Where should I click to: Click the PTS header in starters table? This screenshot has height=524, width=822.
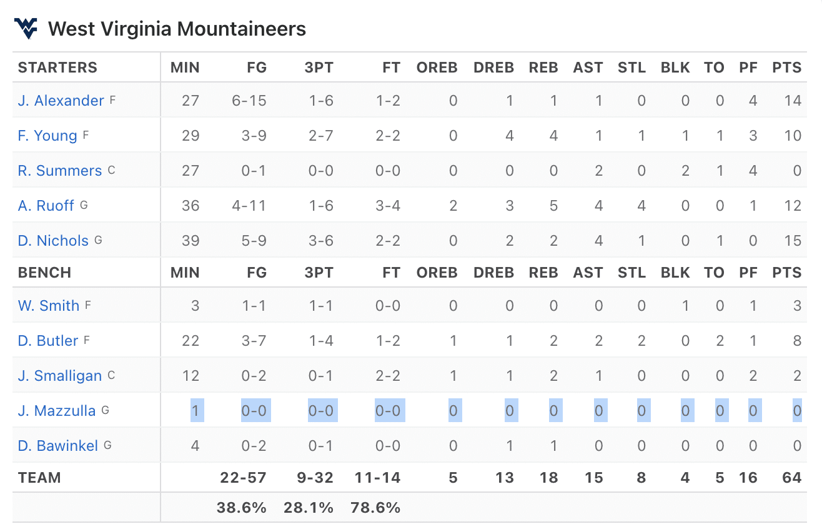786,68
